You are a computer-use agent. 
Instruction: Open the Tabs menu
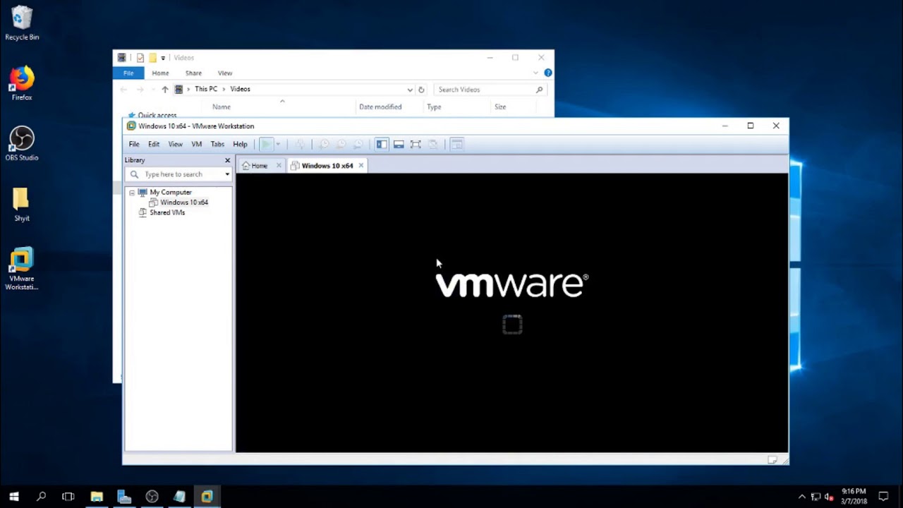pos(217,144)
